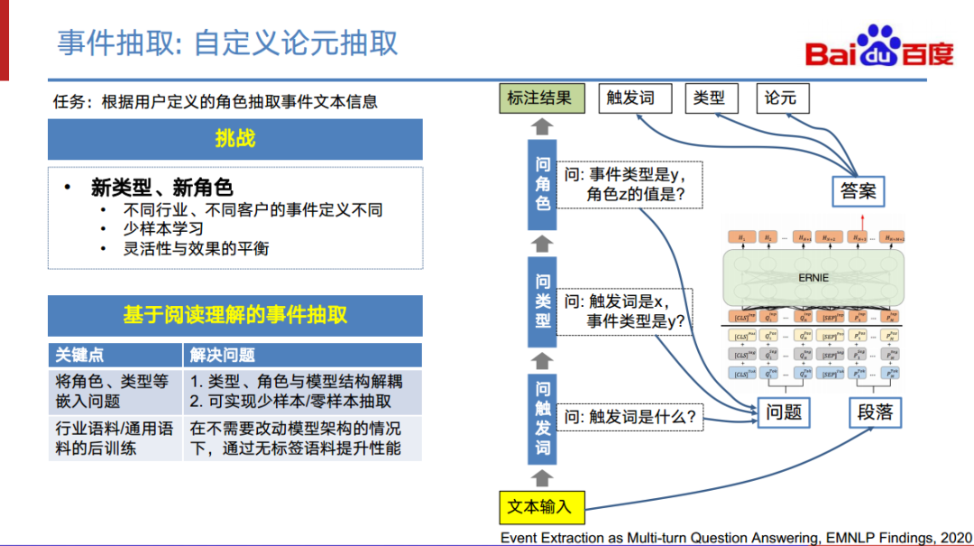Select the slide title 事件抽取: 自定义论元抽取

227,43
